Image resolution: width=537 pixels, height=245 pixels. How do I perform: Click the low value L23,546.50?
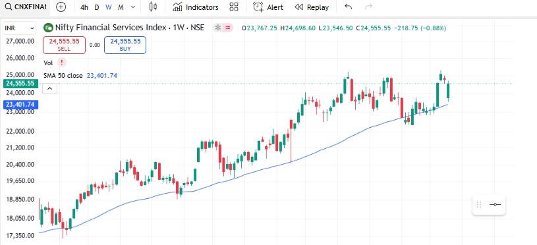pos(335,28)
